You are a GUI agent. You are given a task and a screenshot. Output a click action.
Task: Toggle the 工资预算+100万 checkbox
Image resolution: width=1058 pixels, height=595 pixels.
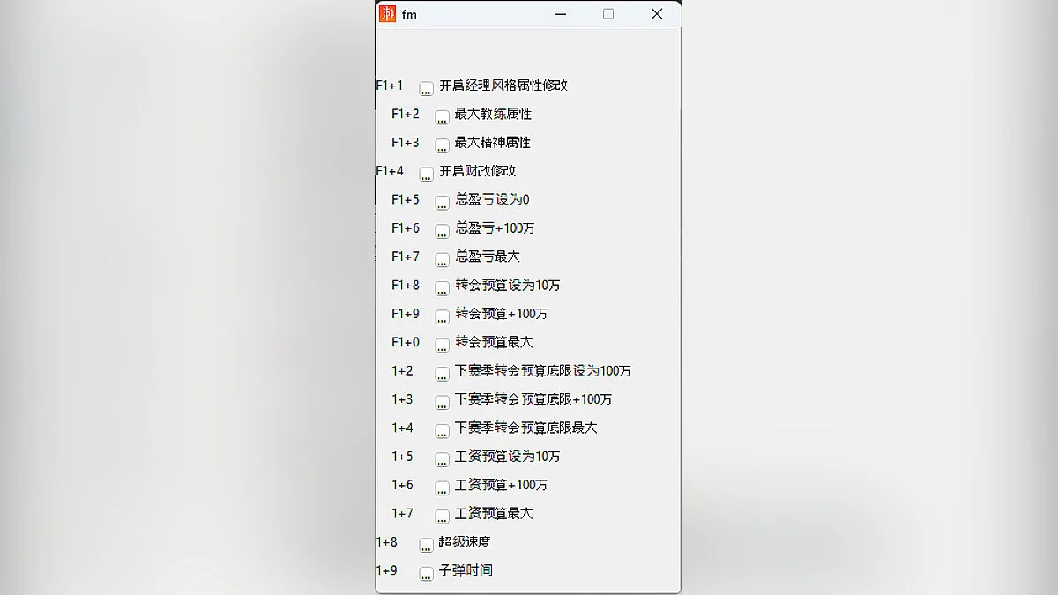coord(443,487)
